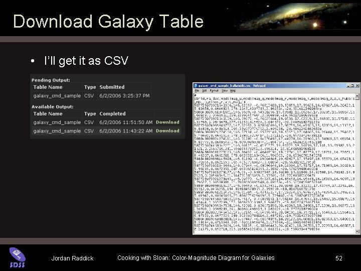Click the Completed column header
Image resolution: width=361 pixels, height=271 pixels.
(113, 113)
